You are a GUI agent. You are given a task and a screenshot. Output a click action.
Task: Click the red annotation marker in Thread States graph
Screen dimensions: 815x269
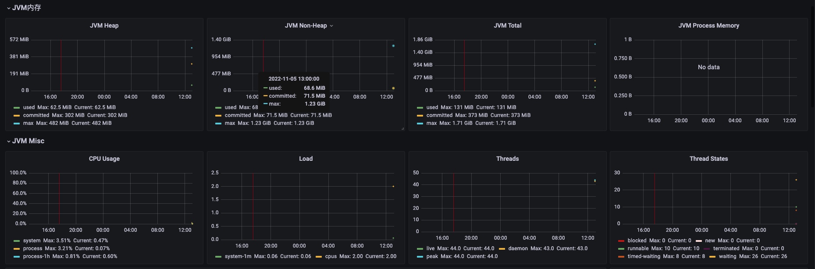tap(655, 199)
